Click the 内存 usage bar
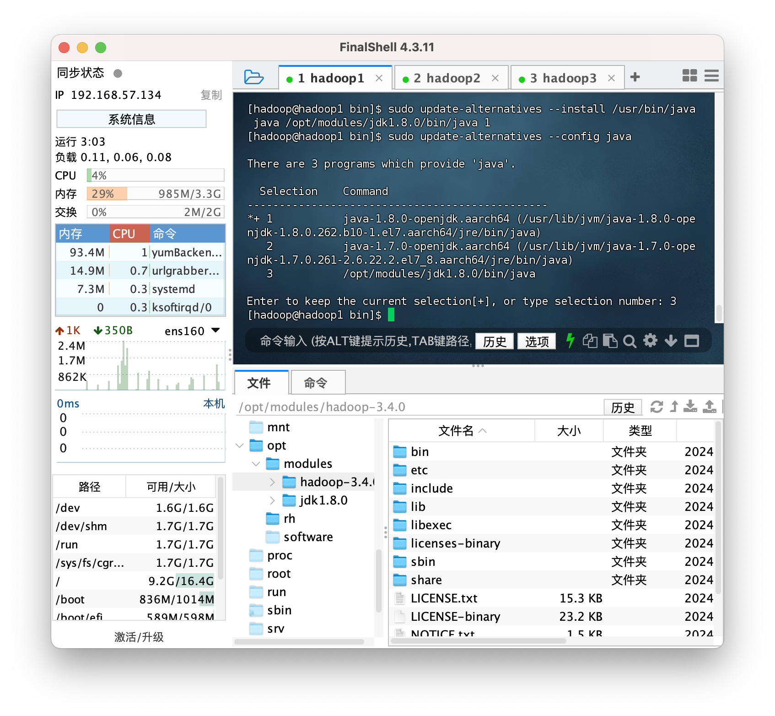775x716 pixels. 156,194
